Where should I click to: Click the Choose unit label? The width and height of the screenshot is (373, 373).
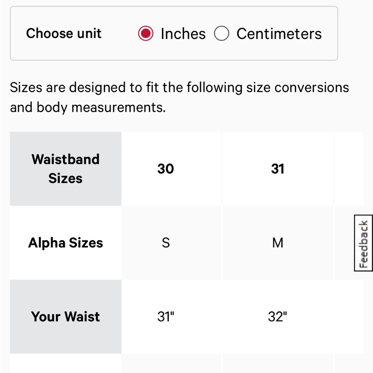coord(64,33)
